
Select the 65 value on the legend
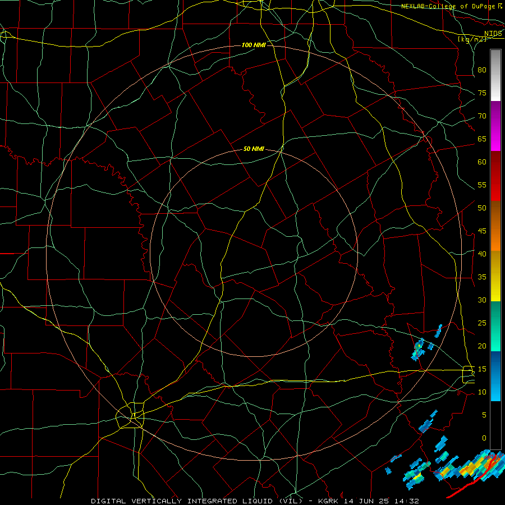pyautogui.click(x=482, y=139)
